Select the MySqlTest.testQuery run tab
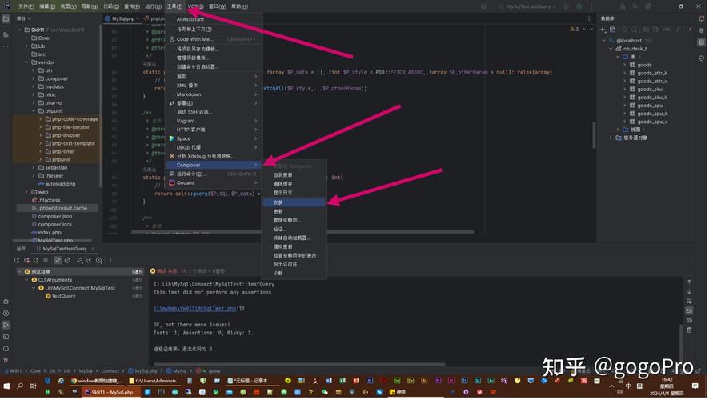Screen dimensions: 713x400 tap(66, 250)
